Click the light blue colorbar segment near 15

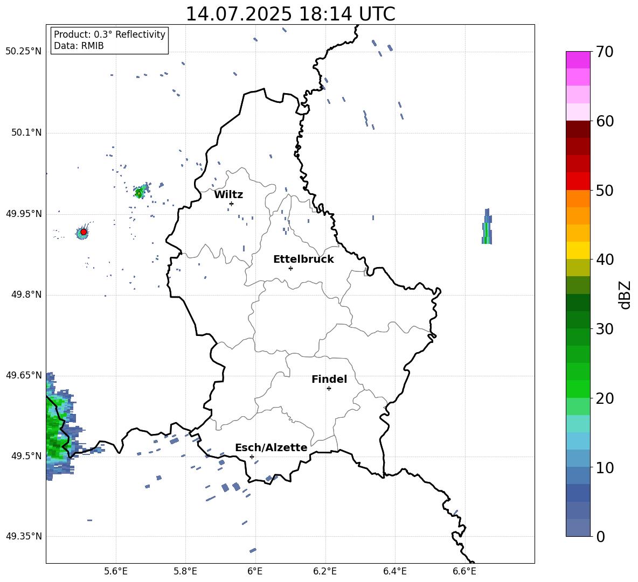pos(578,441)
